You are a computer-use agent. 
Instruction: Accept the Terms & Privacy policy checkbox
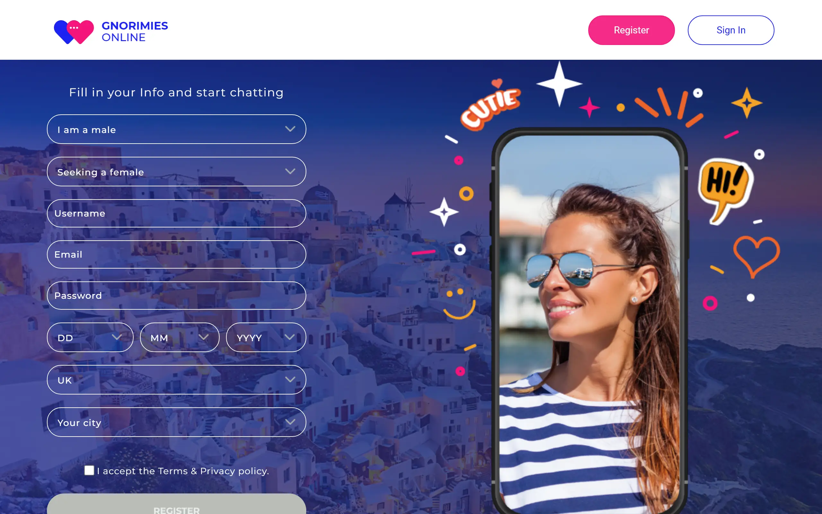(89, 470)
